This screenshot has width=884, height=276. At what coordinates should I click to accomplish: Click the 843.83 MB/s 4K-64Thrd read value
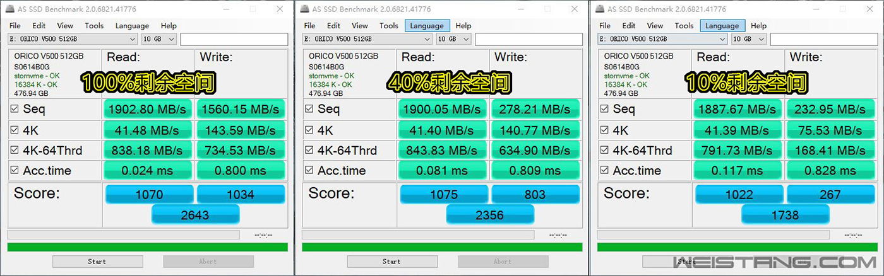pos(442,151)
